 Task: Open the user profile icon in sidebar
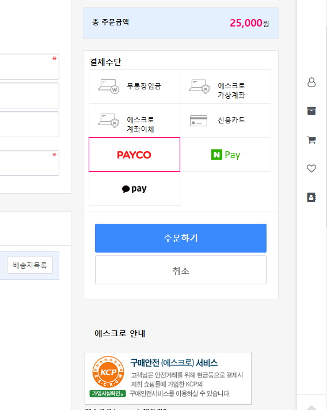click(311, 82)
